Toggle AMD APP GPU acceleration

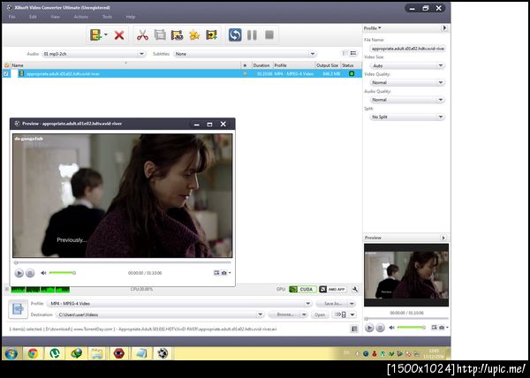(333, 289)
